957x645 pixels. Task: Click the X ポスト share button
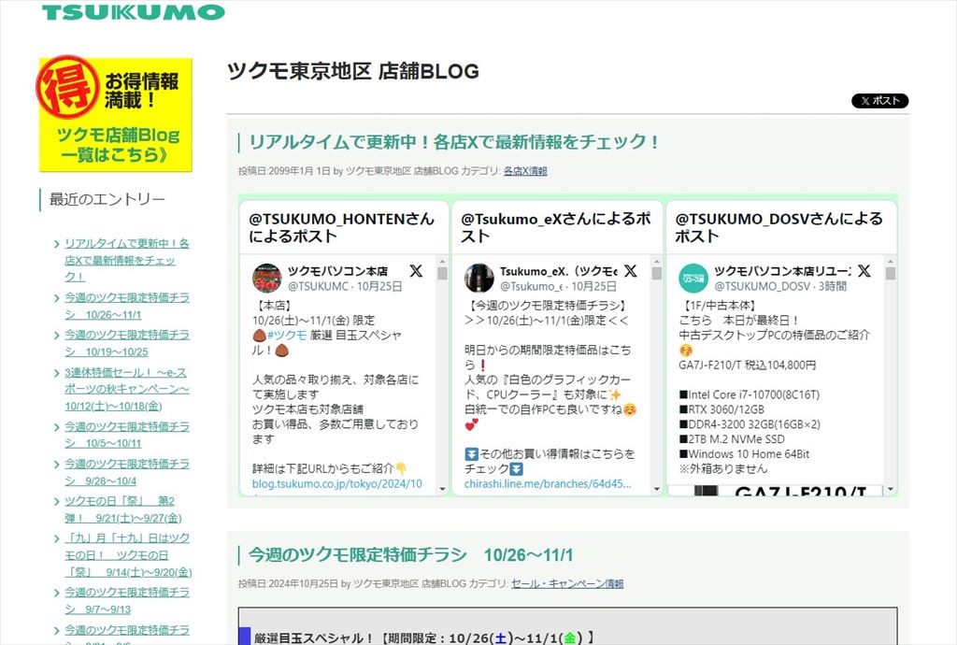[879, 101]
